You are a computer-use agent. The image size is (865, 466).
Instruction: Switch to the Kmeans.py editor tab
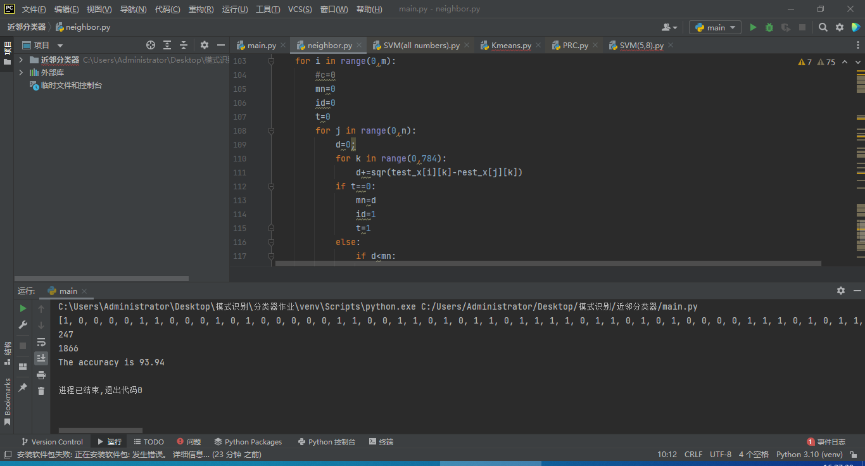[x=510, y=45]
